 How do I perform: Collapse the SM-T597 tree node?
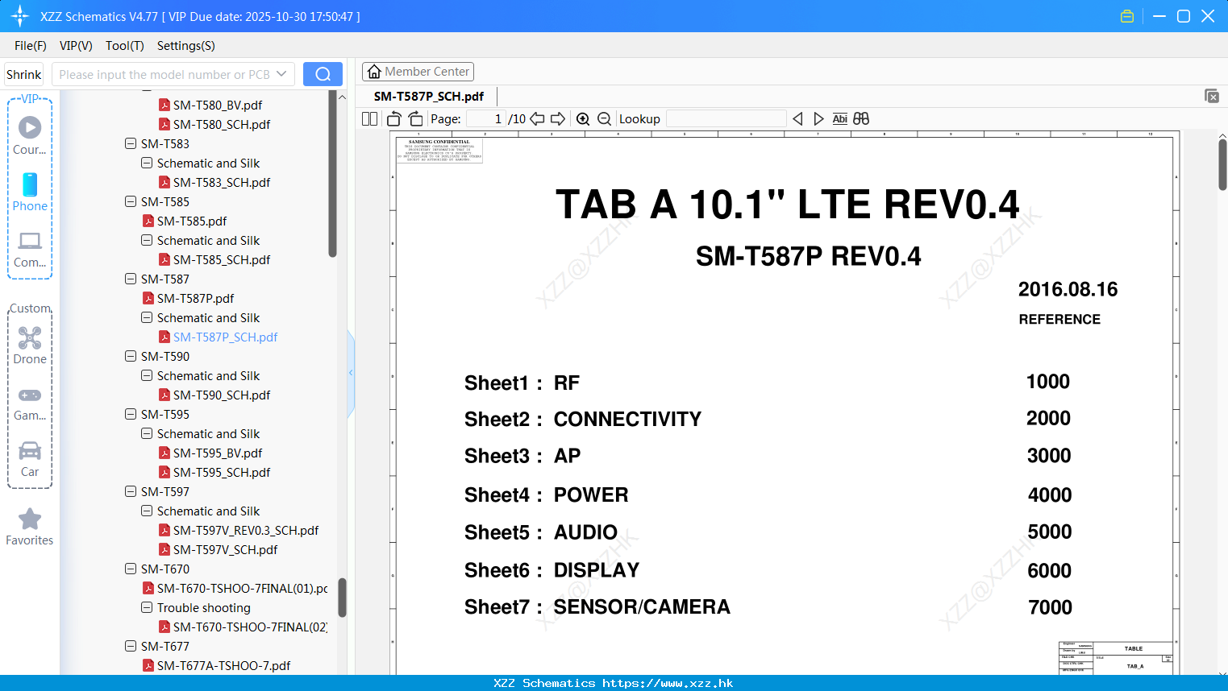point(131,491)
